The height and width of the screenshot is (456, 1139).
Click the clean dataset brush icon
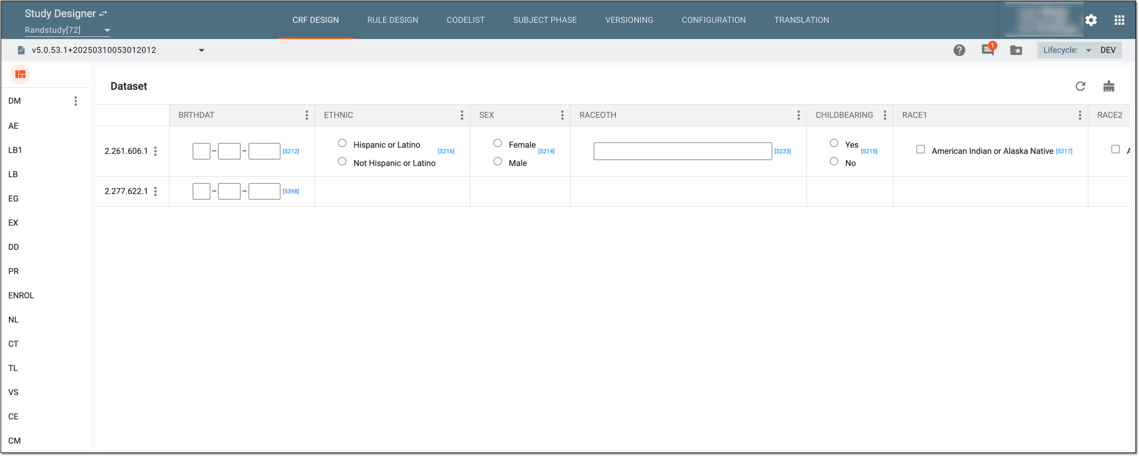1109,86
